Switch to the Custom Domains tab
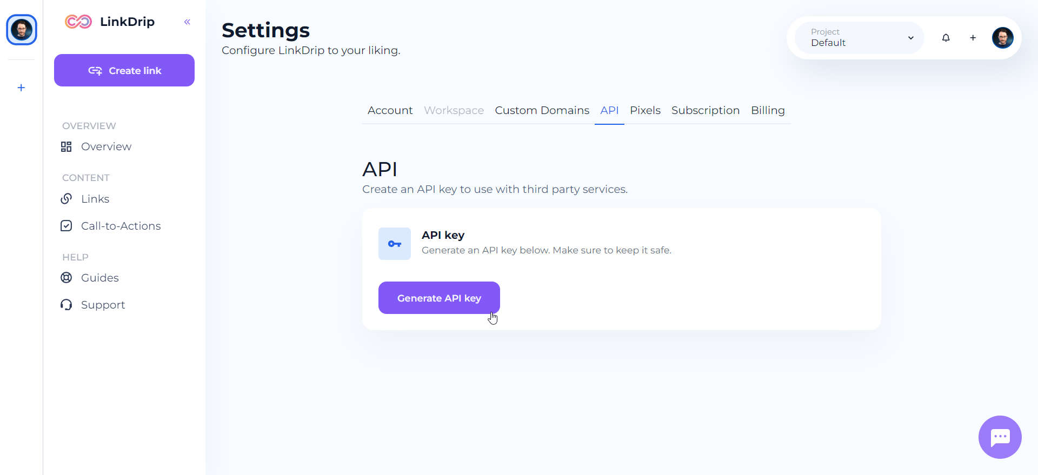Image resolution: width=1038 pixels, height=475 pixels. (x=542, y=110)
